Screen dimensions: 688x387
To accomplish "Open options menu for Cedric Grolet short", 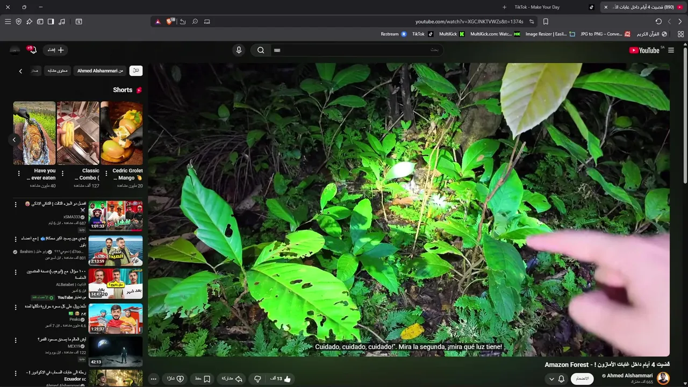I will (x=106, y=174).
